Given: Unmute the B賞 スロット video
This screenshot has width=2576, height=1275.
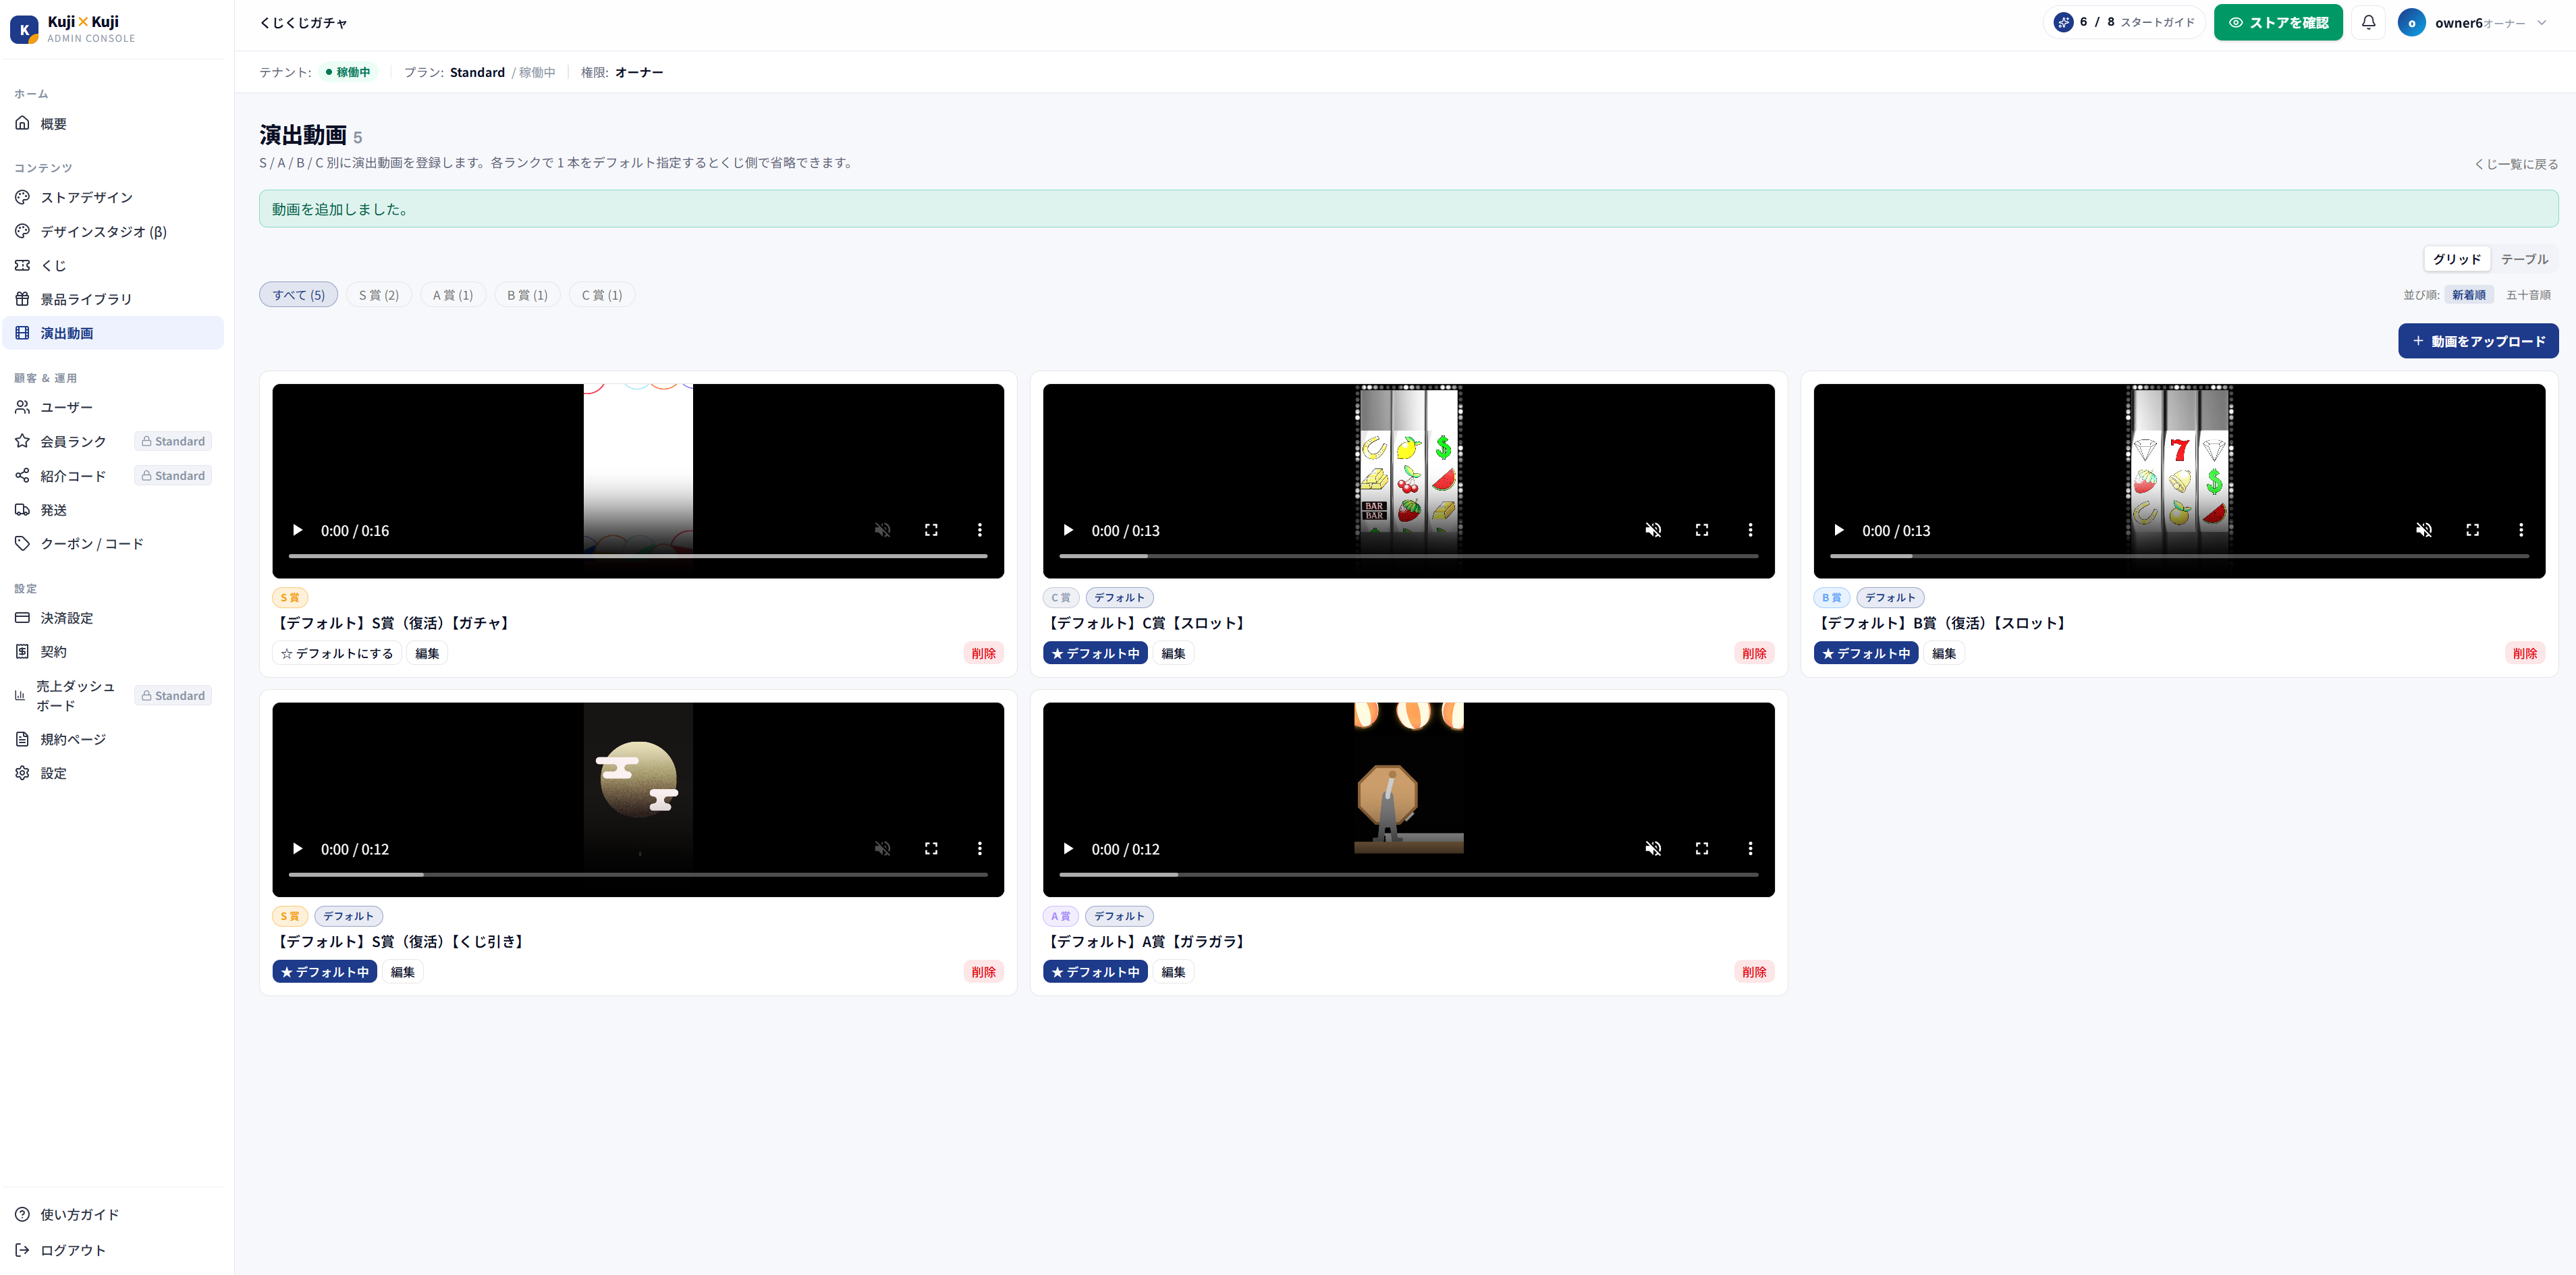Looking at the screenshot, I should tap(2424, 530).
